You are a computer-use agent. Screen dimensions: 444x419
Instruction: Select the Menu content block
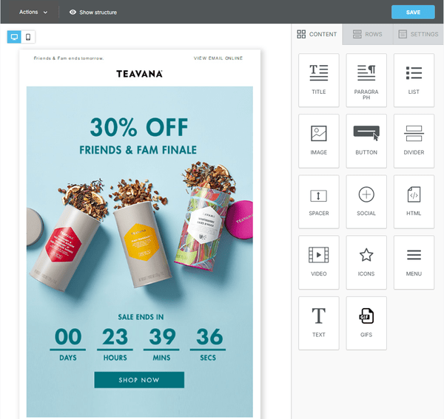[414, 262]
